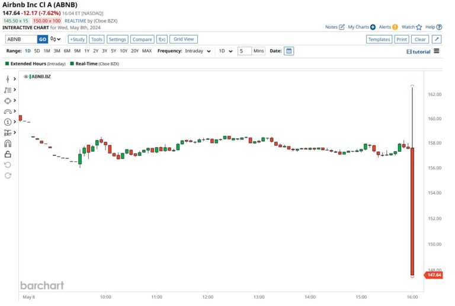Select the measurement projection tool
455x306 pixels.
[8, 133]
